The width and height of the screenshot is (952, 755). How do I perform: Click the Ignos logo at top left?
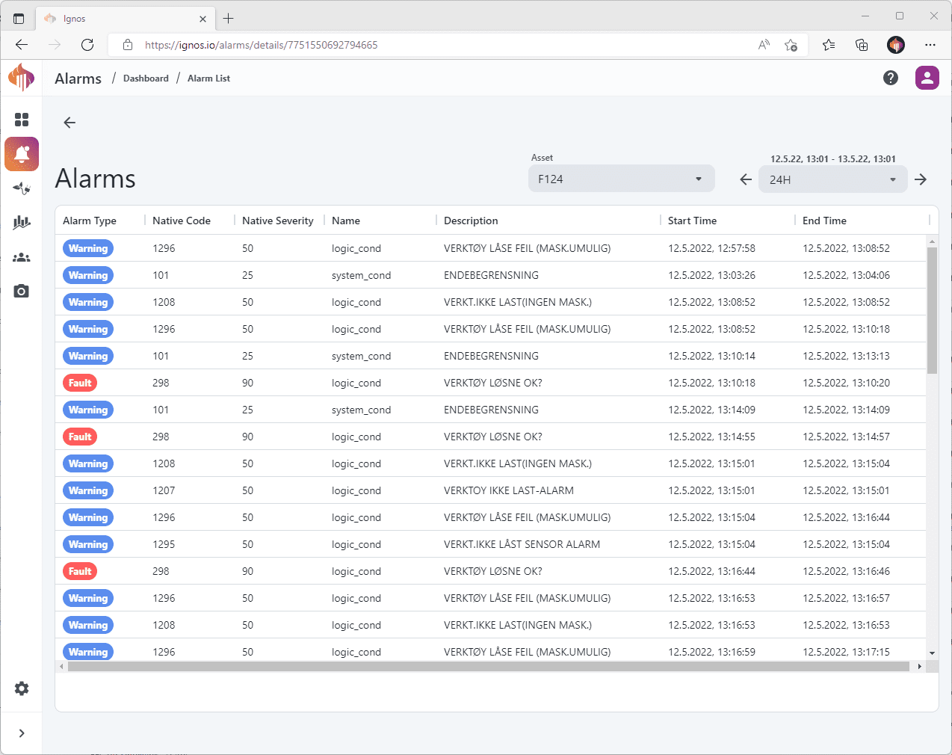[22, 77]
